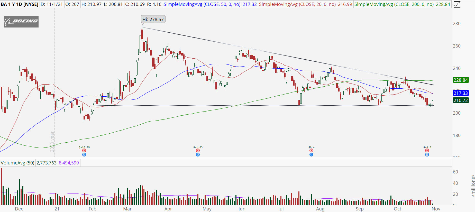
Task: Click the 200 price axis label
Action: (457, 113)
